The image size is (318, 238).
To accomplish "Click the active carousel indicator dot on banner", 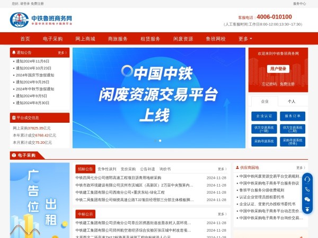I will coord(160,141).
